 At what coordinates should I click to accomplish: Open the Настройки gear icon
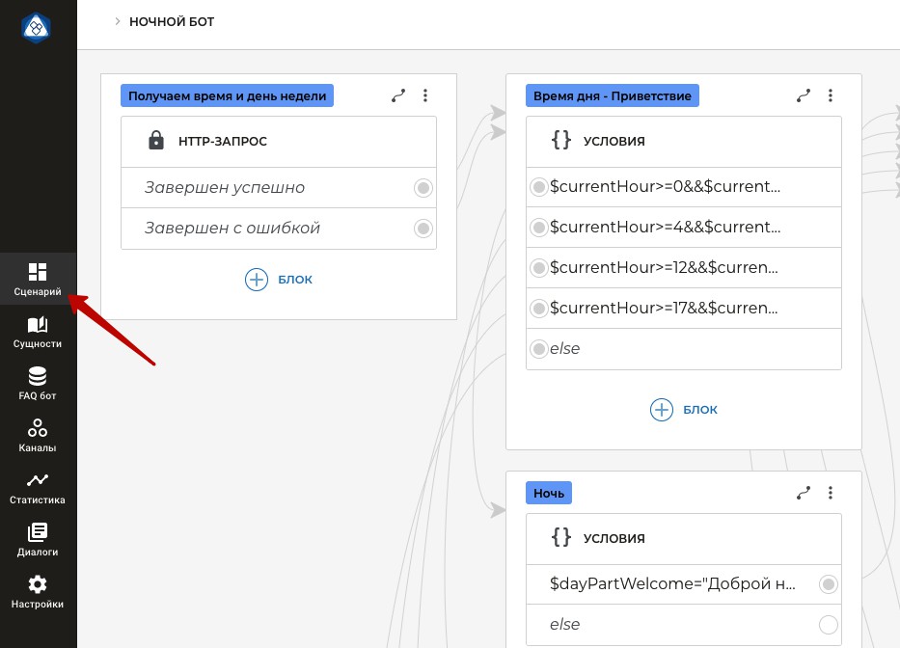(x=38, y=584)
